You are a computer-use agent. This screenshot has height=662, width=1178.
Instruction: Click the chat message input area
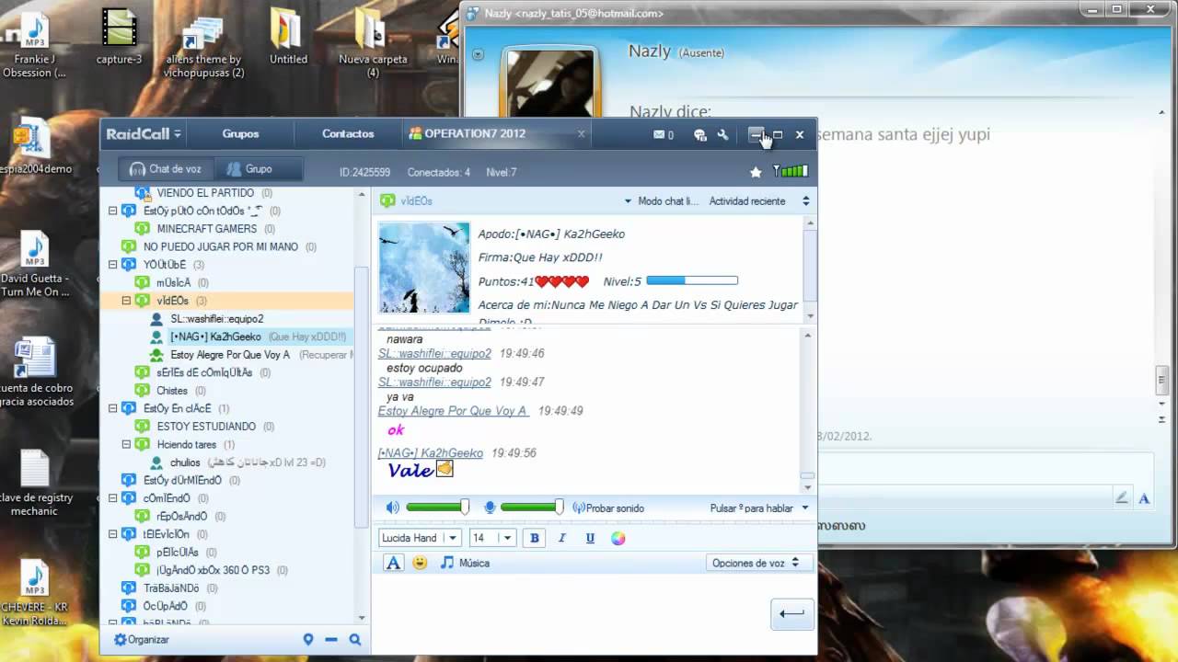pos(571,612)
